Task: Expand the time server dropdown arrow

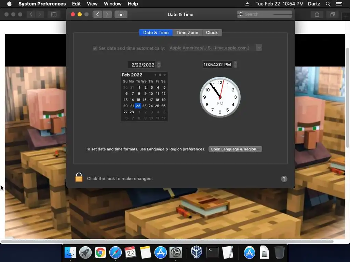Action: [259, 48]
